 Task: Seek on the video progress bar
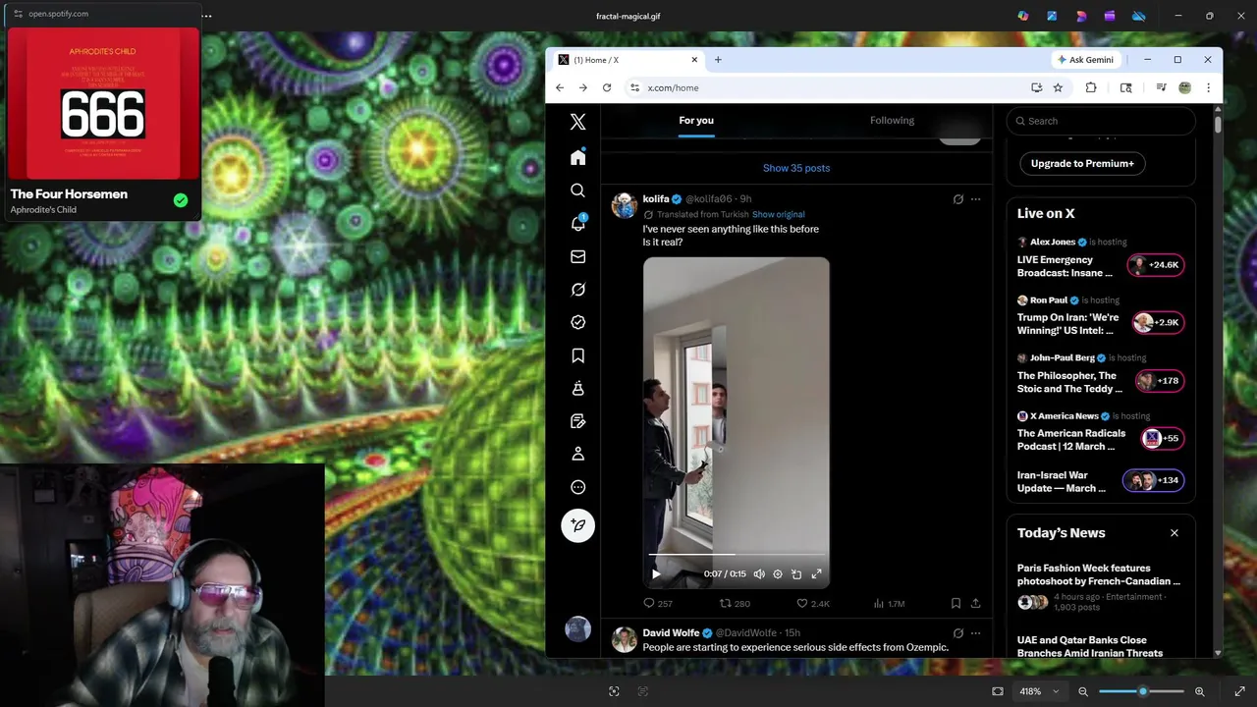tap(737, 556)
